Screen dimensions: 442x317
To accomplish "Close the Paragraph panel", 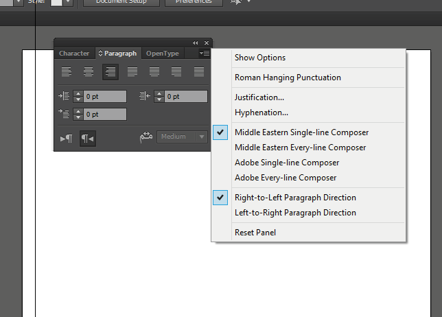I will point(207,43).
